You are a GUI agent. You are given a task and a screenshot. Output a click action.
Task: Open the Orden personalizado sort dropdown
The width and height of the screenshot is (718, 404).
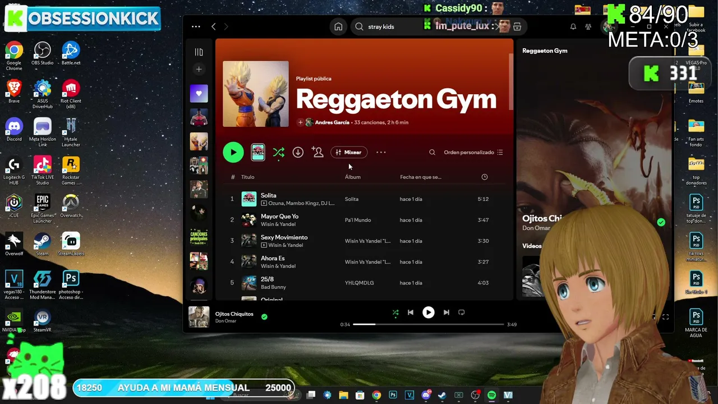[x=473, y=152]
